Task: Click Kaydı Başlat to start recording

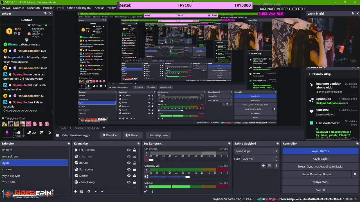Action: coord(320,159)
